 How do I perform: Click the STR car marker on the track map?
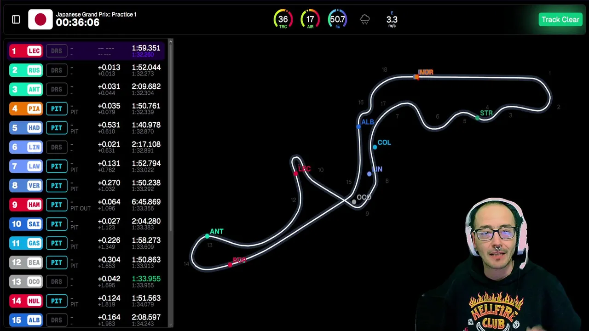pos(477,118)
